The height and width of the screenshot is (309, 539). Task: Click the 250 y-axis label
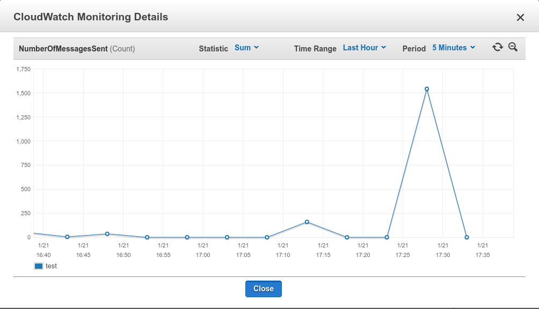pos(26,213)
